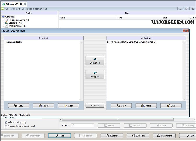
Task: Click the Encryption arrow button in dialog
Action: point(95,61)
